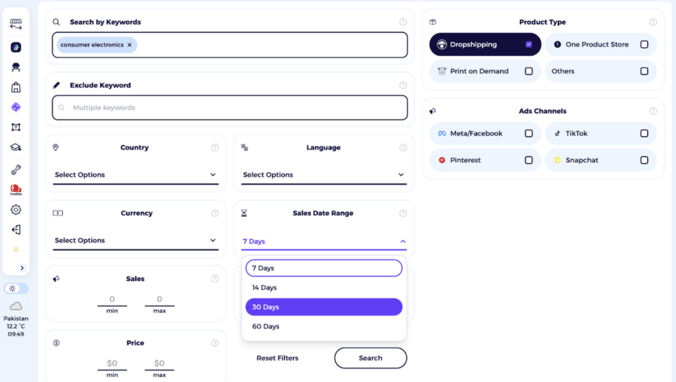Open the settings gear in the sidebar

[x=16, y=209]
